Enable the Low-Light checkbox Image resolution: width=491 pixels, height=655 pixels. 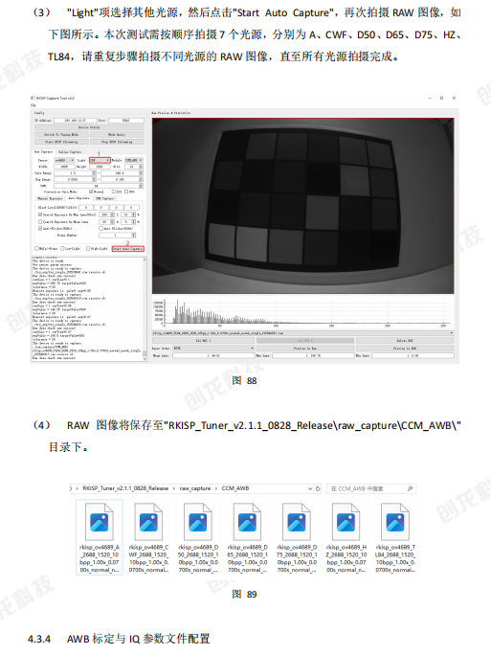(x=62, y=249)
